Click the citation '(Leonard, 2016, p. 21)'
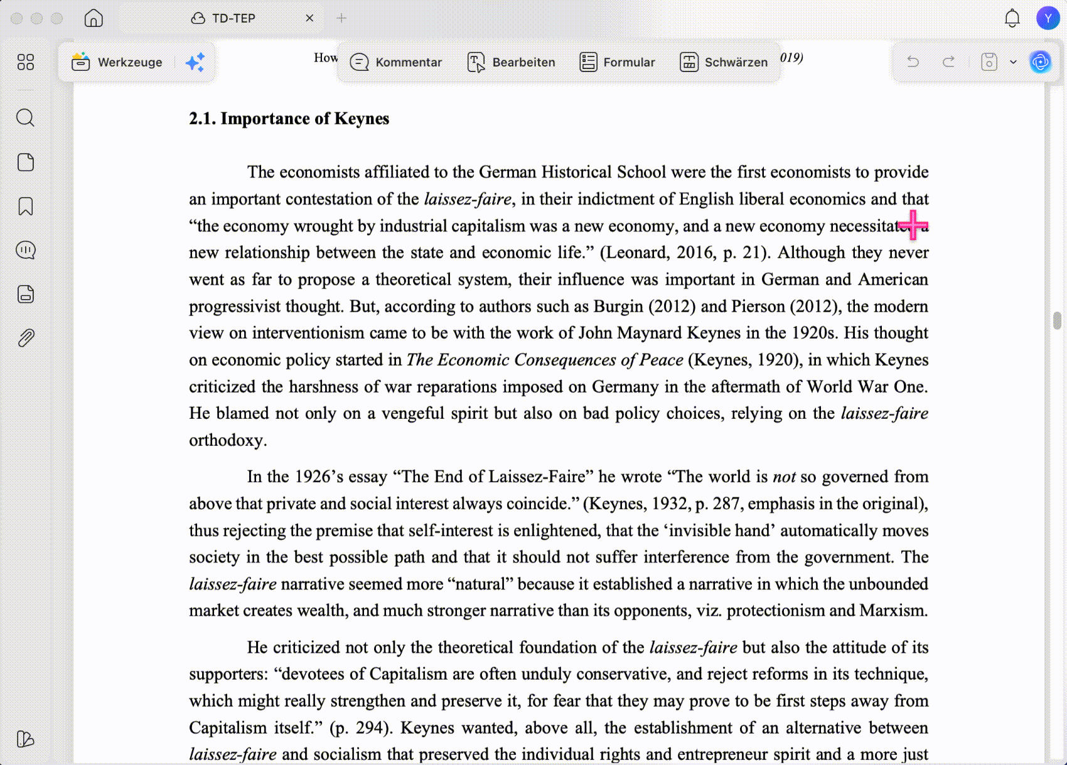The width and height of the screenshot is (1067, 765). tap(684, 253)
